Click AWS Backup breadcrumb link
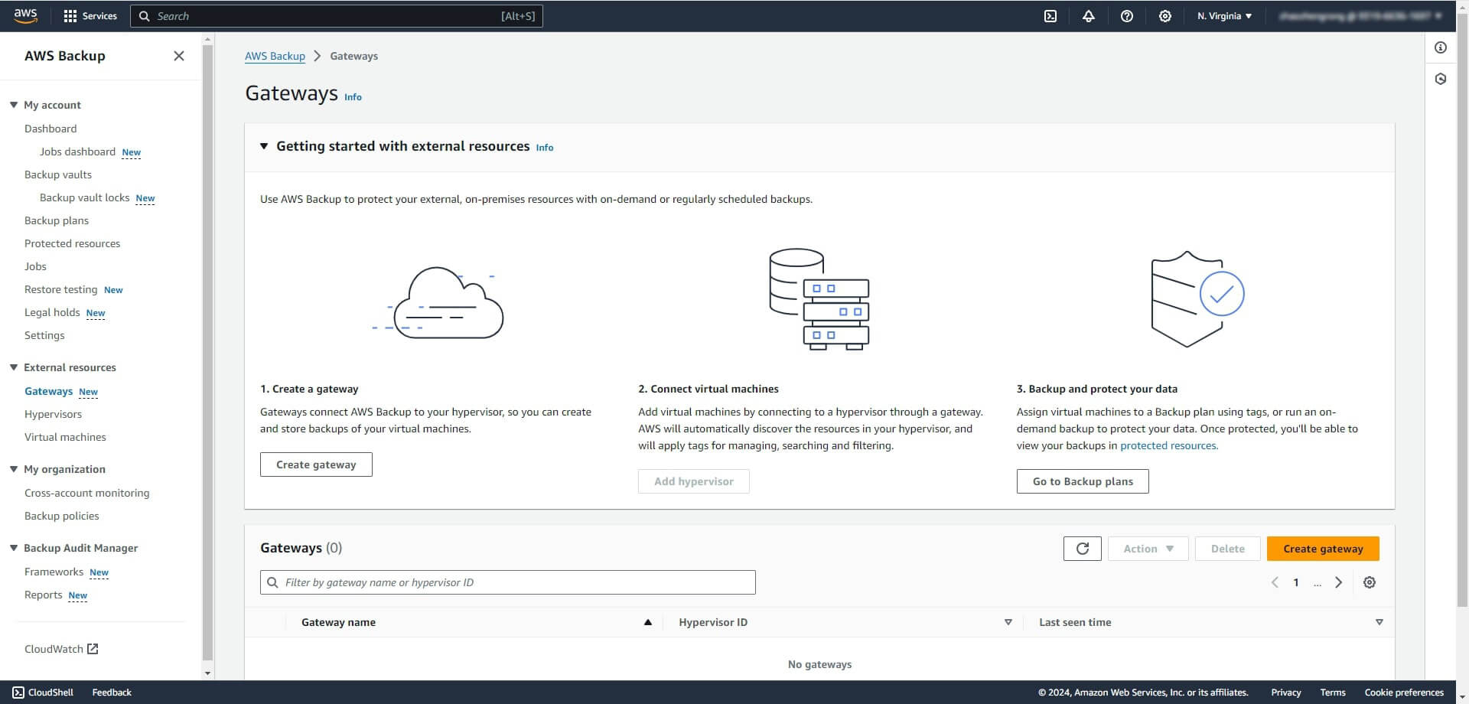1469x704 pixels. pos(275,56)
